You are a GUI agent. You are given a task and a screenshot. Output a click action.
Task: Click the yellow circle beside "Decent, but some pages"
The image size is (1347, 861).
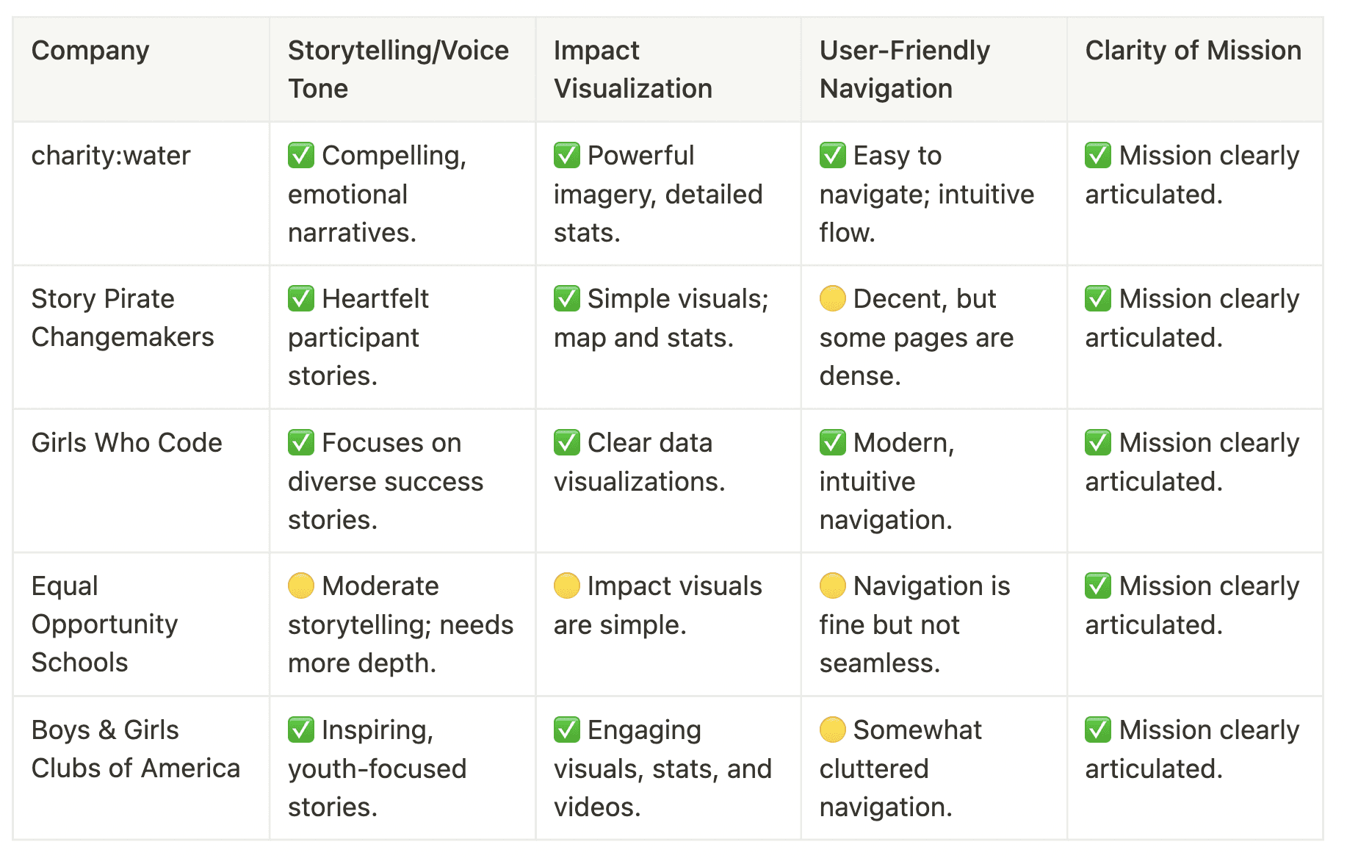click(x=833, y=299)
